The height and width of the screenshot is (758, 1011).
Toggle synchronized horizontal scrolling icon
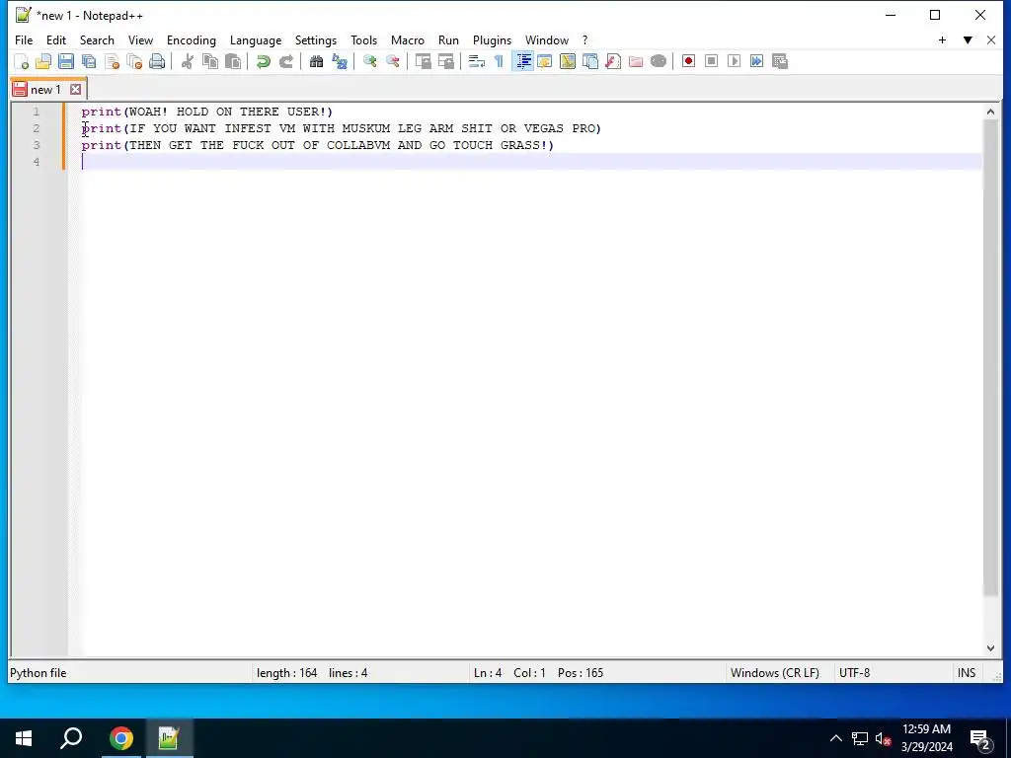tap(445, 61)
